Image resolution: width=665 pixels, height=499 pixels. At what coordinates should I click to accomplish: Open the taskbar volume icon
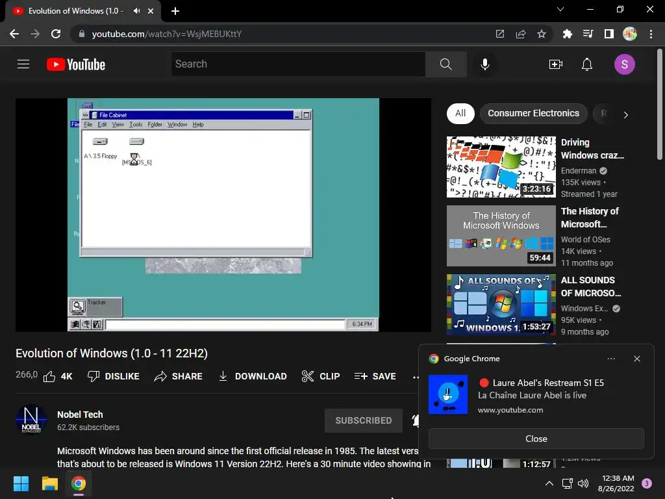(x=583, y=483)
